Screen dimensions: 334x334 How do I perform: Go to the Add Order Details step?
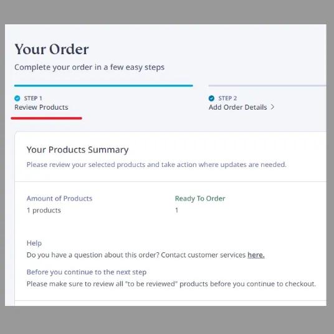click(x=237, y=107)
